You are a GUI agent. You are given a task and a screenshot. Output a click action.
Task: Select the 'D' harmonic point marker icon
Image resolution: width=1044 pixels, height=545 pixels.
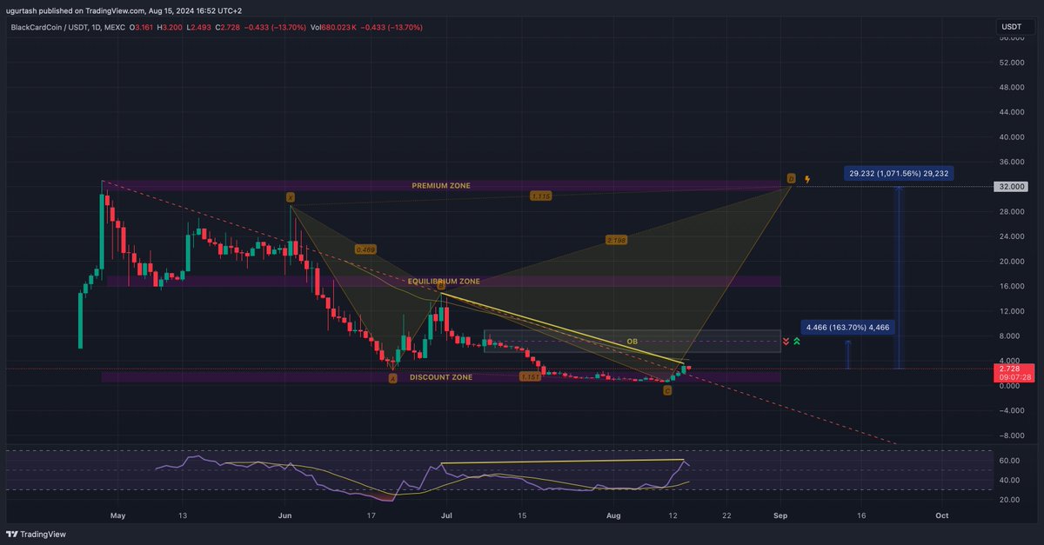click(x=790, y=177)
